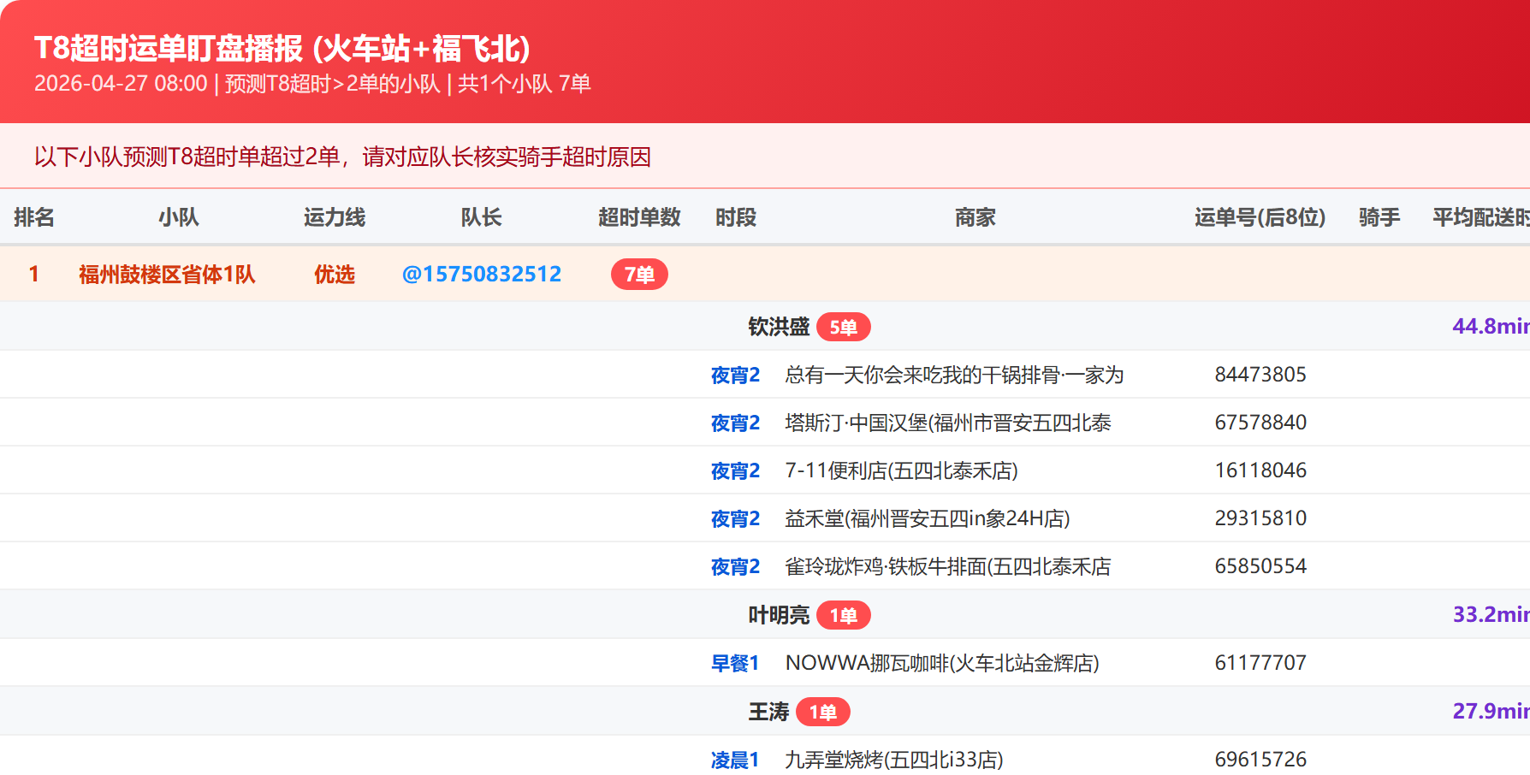This screenshot has height=775, width=1530.
Task: Open captain mention @15750832512
Action: click(482, 274)
